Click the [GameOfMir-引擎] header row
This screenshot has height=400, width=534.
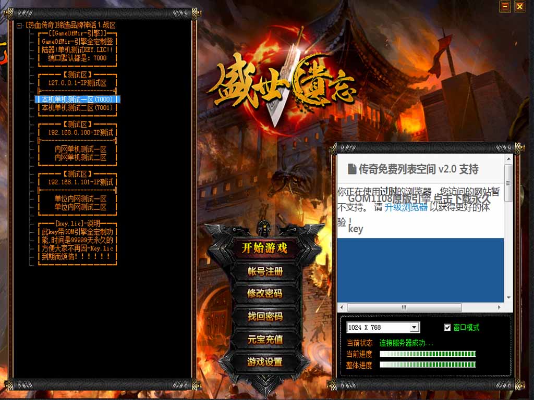(x=78, y=33)
